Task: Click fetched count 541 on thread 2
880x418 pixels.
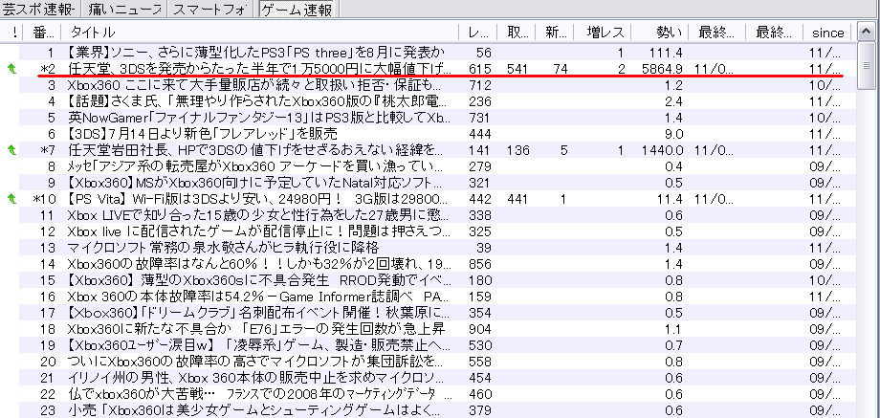Action: pos(517,69)
